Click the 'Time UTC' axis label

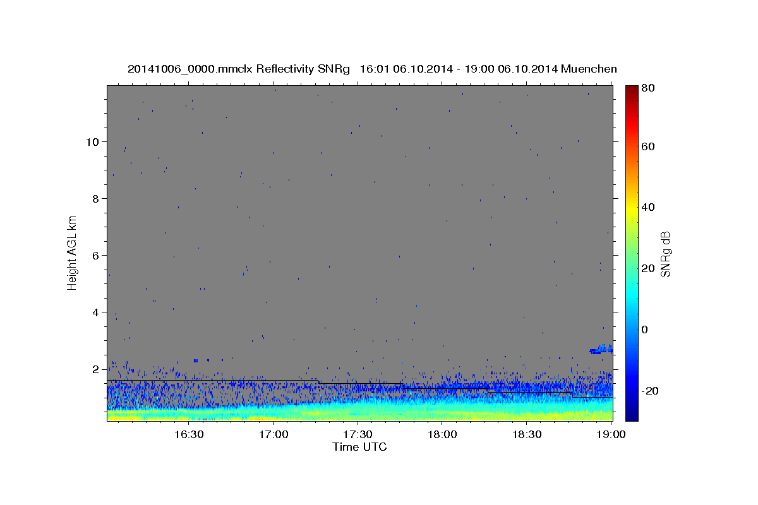tap(359, 447)
